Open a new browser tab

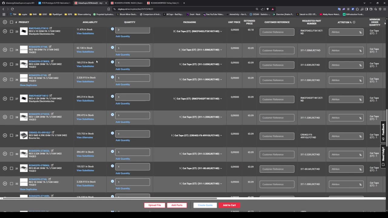[x=184, y=3]
